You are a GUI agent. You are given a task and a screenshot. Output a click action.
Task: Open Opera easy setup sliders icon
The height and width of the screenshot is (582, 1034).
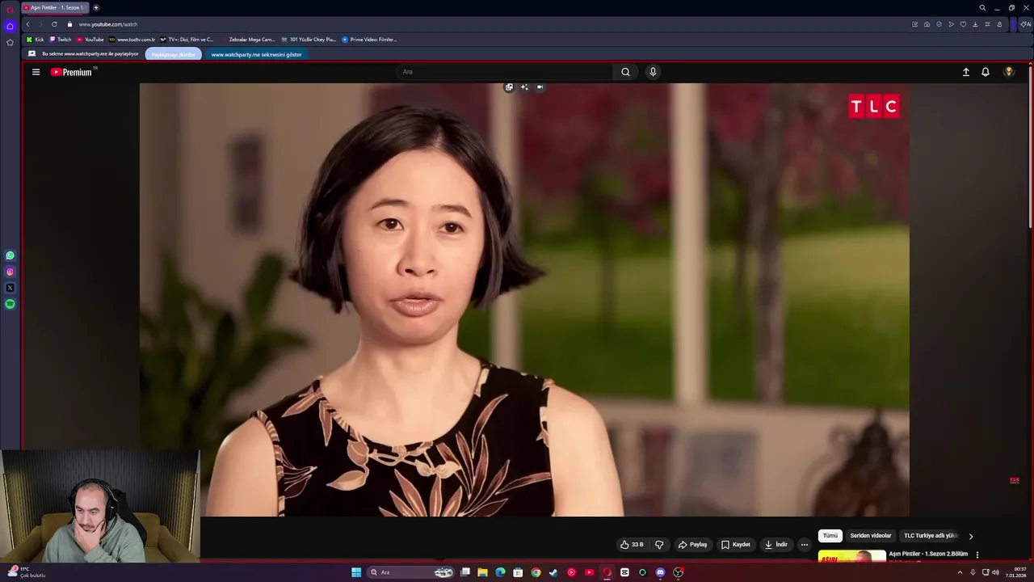point(987,24)
